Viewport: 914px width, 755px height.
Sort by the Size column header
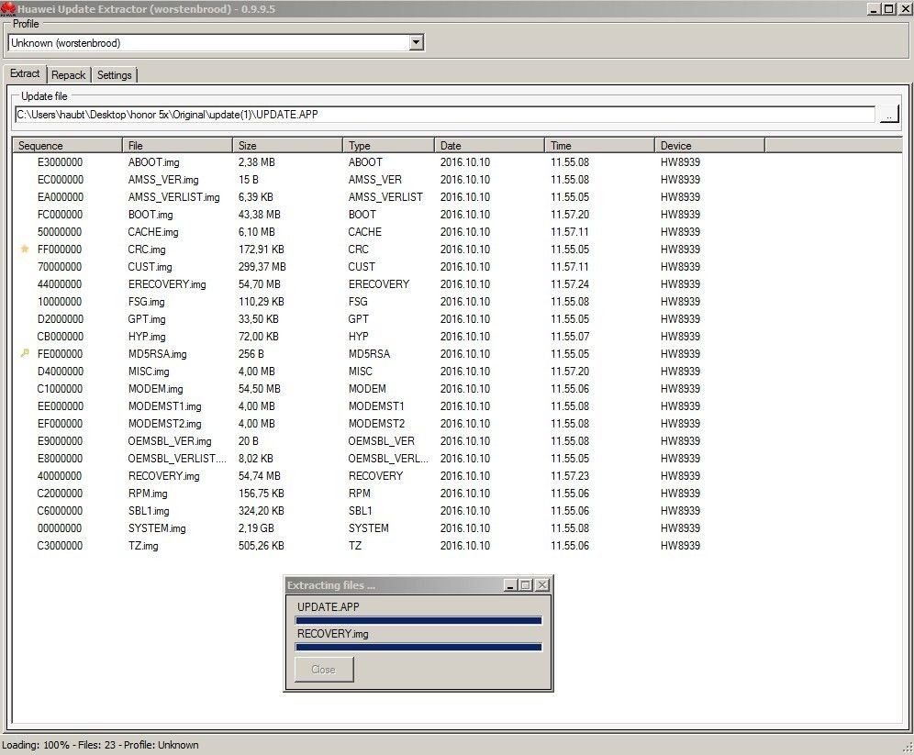pyautogui.click(x=287, y=145)
